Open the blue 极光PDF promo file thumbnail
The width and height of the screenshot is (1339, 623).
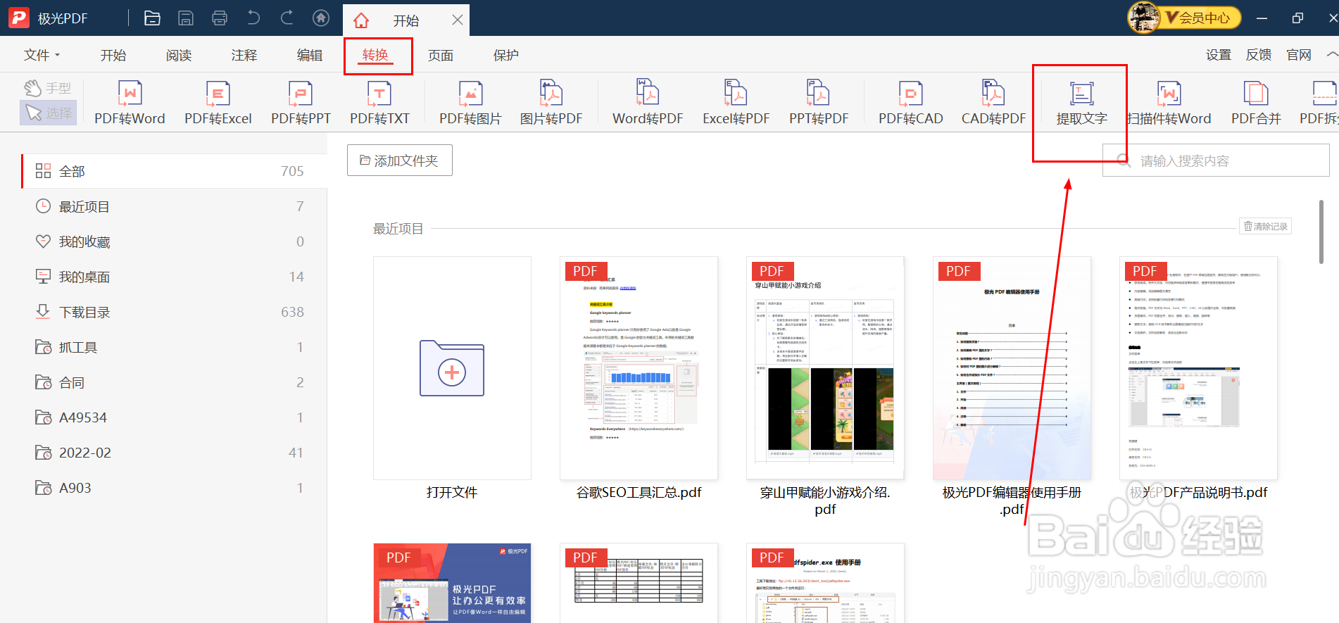point(452,583)
